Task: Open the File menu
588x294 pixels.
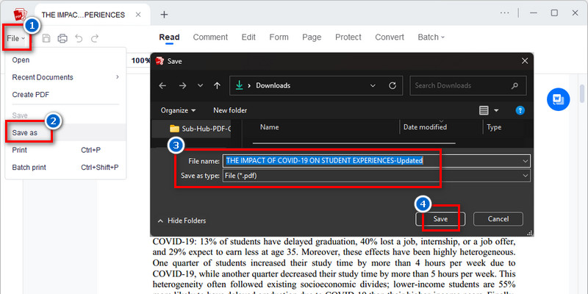Action: click(x=15, y=38)
